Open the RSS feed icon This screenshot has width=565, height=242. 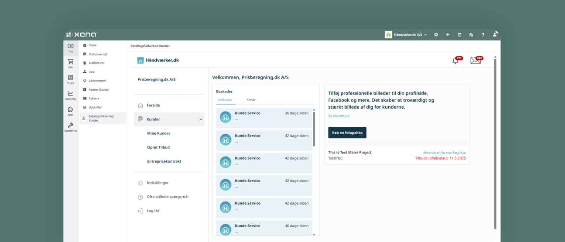click(471, 35)
